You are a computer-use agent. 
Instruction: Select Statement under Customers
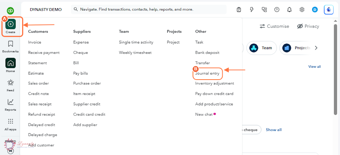coord(37,63)
